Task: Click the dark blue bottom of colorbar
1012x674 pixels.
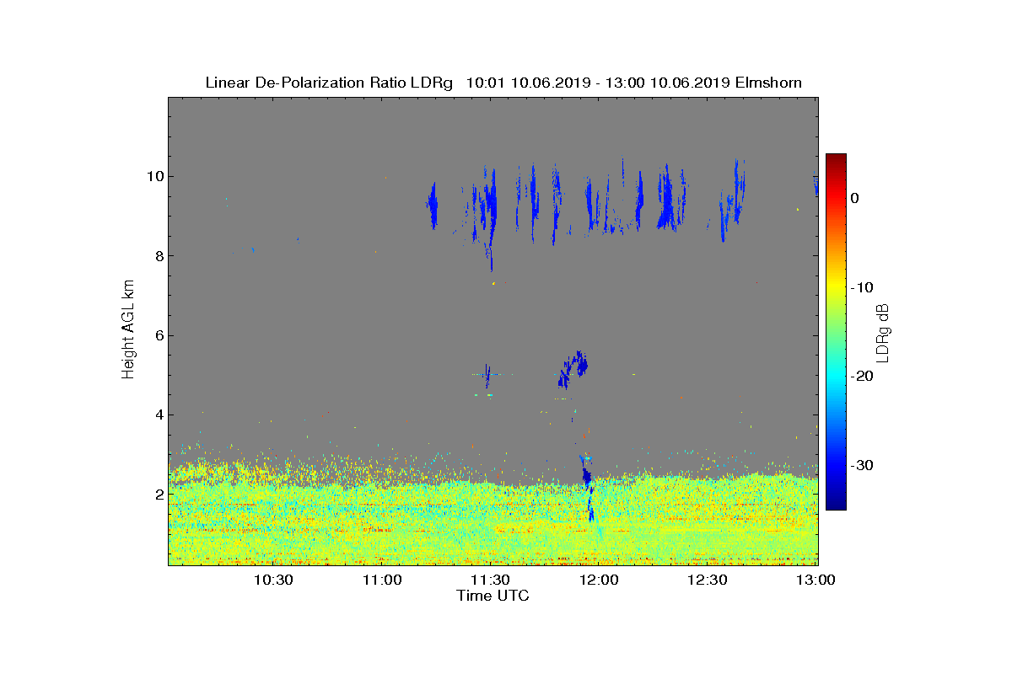Action: point(836,505)
